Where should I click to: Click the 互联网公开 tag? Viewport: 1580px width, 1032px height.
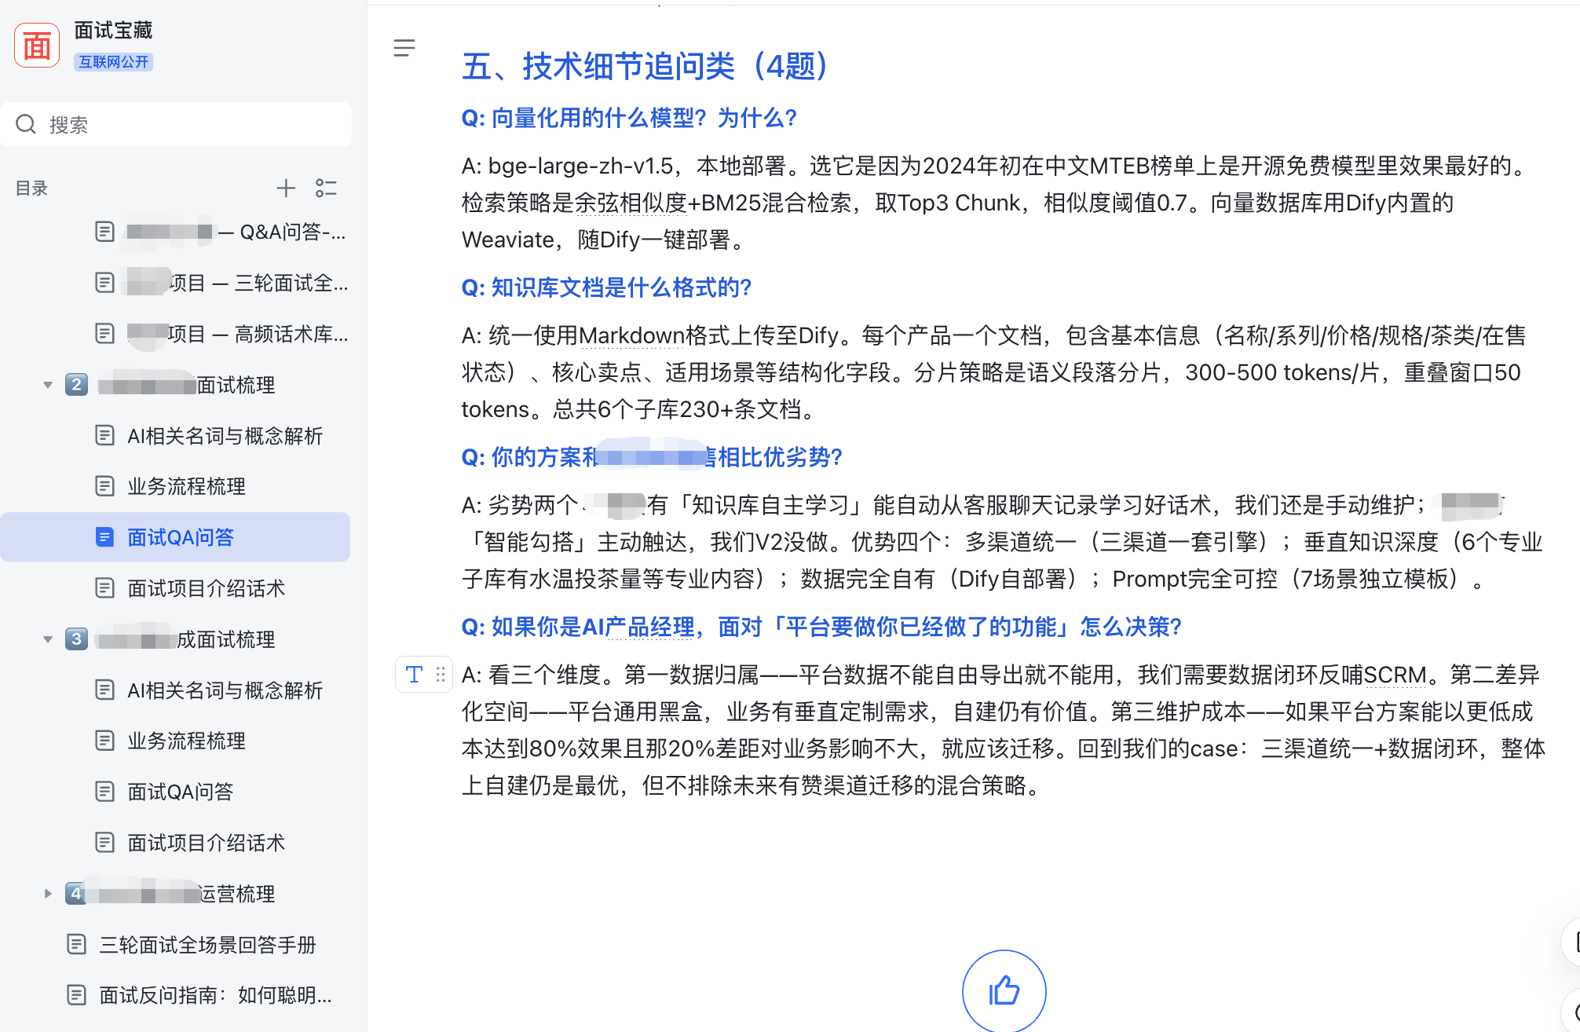(113, 62)
